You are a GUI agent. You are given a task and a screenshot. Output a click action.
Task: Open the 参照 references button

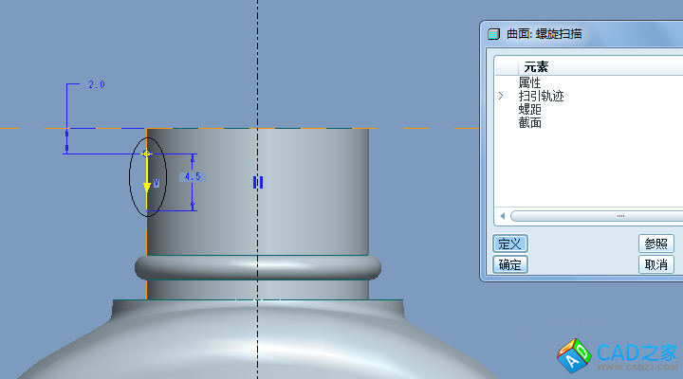point(656,244)
